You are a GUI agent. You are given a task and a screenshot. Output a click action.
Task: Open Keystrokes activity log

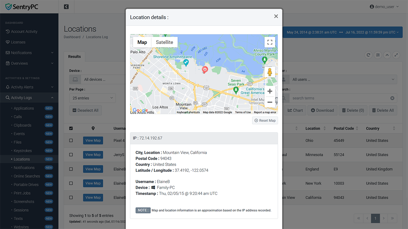[x=29, y=151]
